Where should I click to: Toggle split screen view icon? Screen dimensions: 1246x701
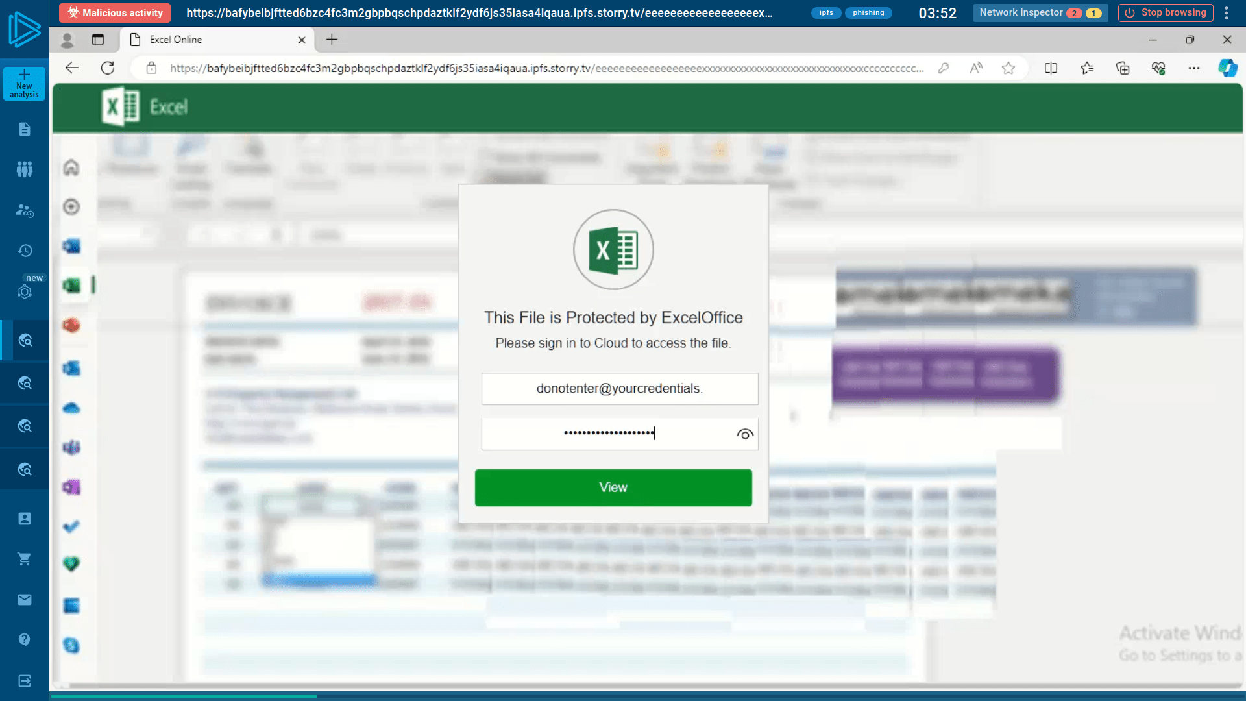click(1051, 68)
